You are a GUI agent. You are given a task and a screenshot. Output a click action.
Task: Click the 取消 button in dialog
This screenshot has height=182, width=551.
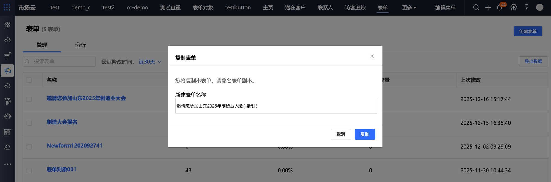(x=341, y=134)
